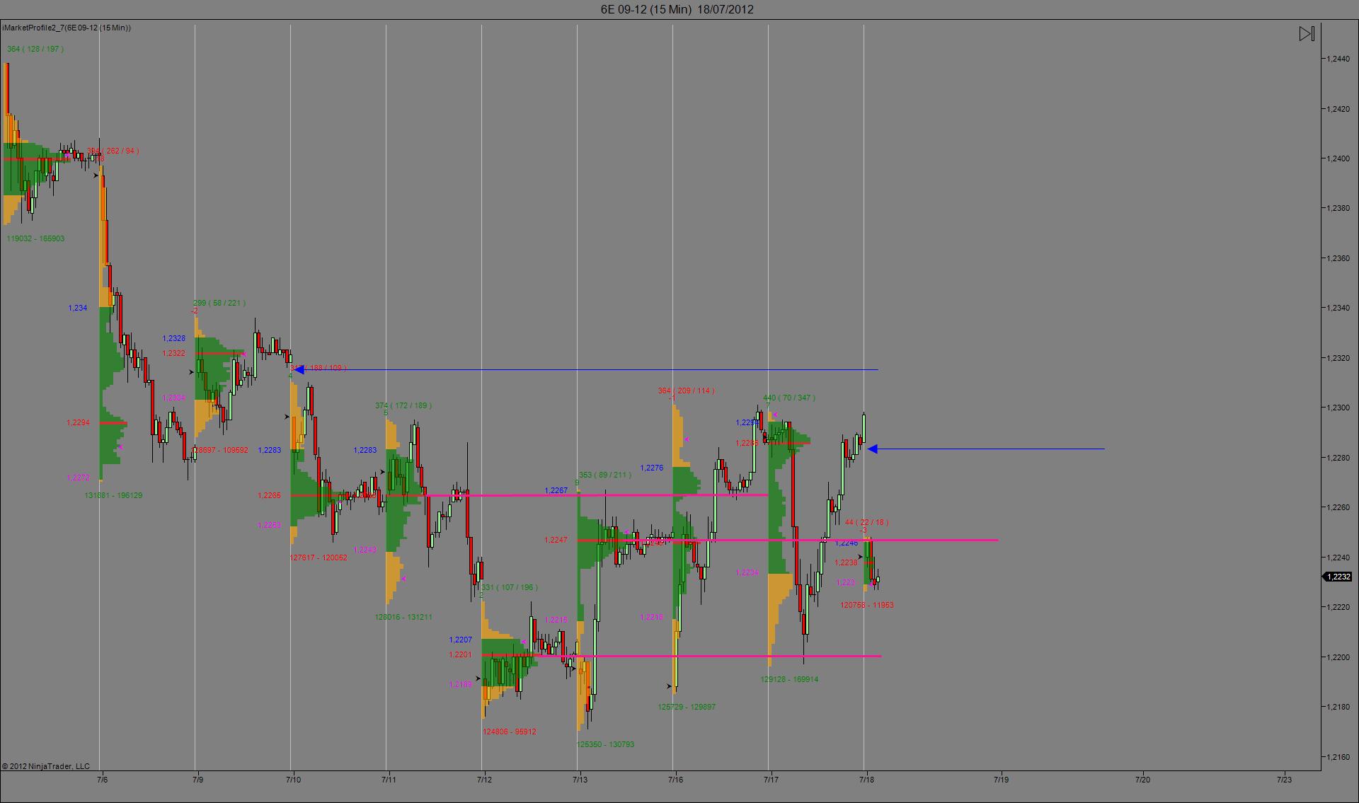Click the black 1,2232 current price marker
This screenshot has height=803, width=1359.
[1338, 577]
